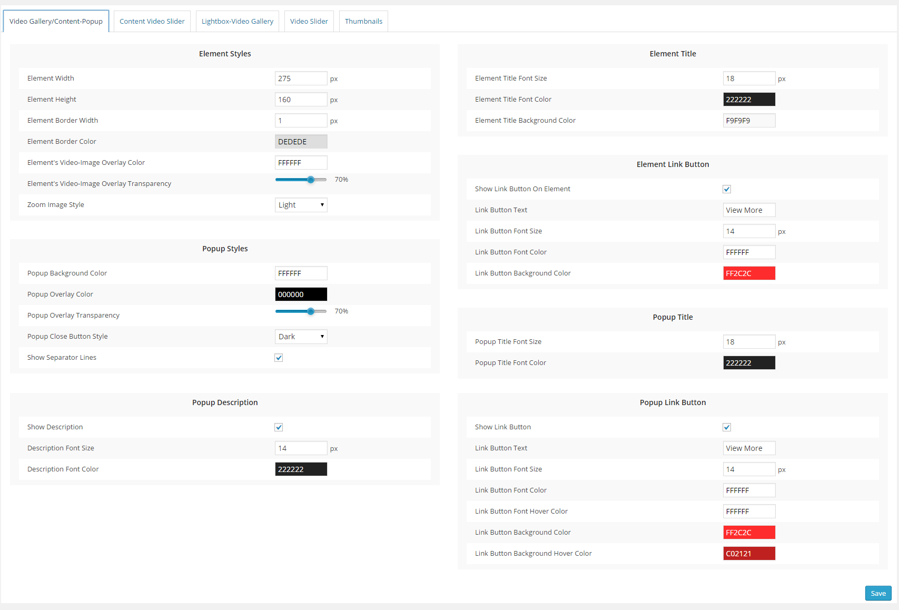Click the Save button
The image size is (899, 610).
pos(878,593)
